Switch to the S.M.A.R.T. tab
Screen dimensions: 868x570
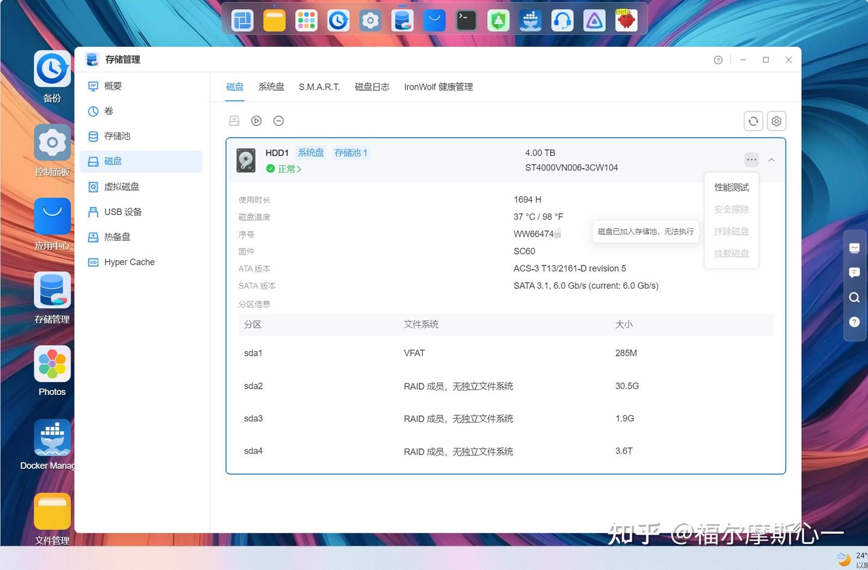coord(319,87)
